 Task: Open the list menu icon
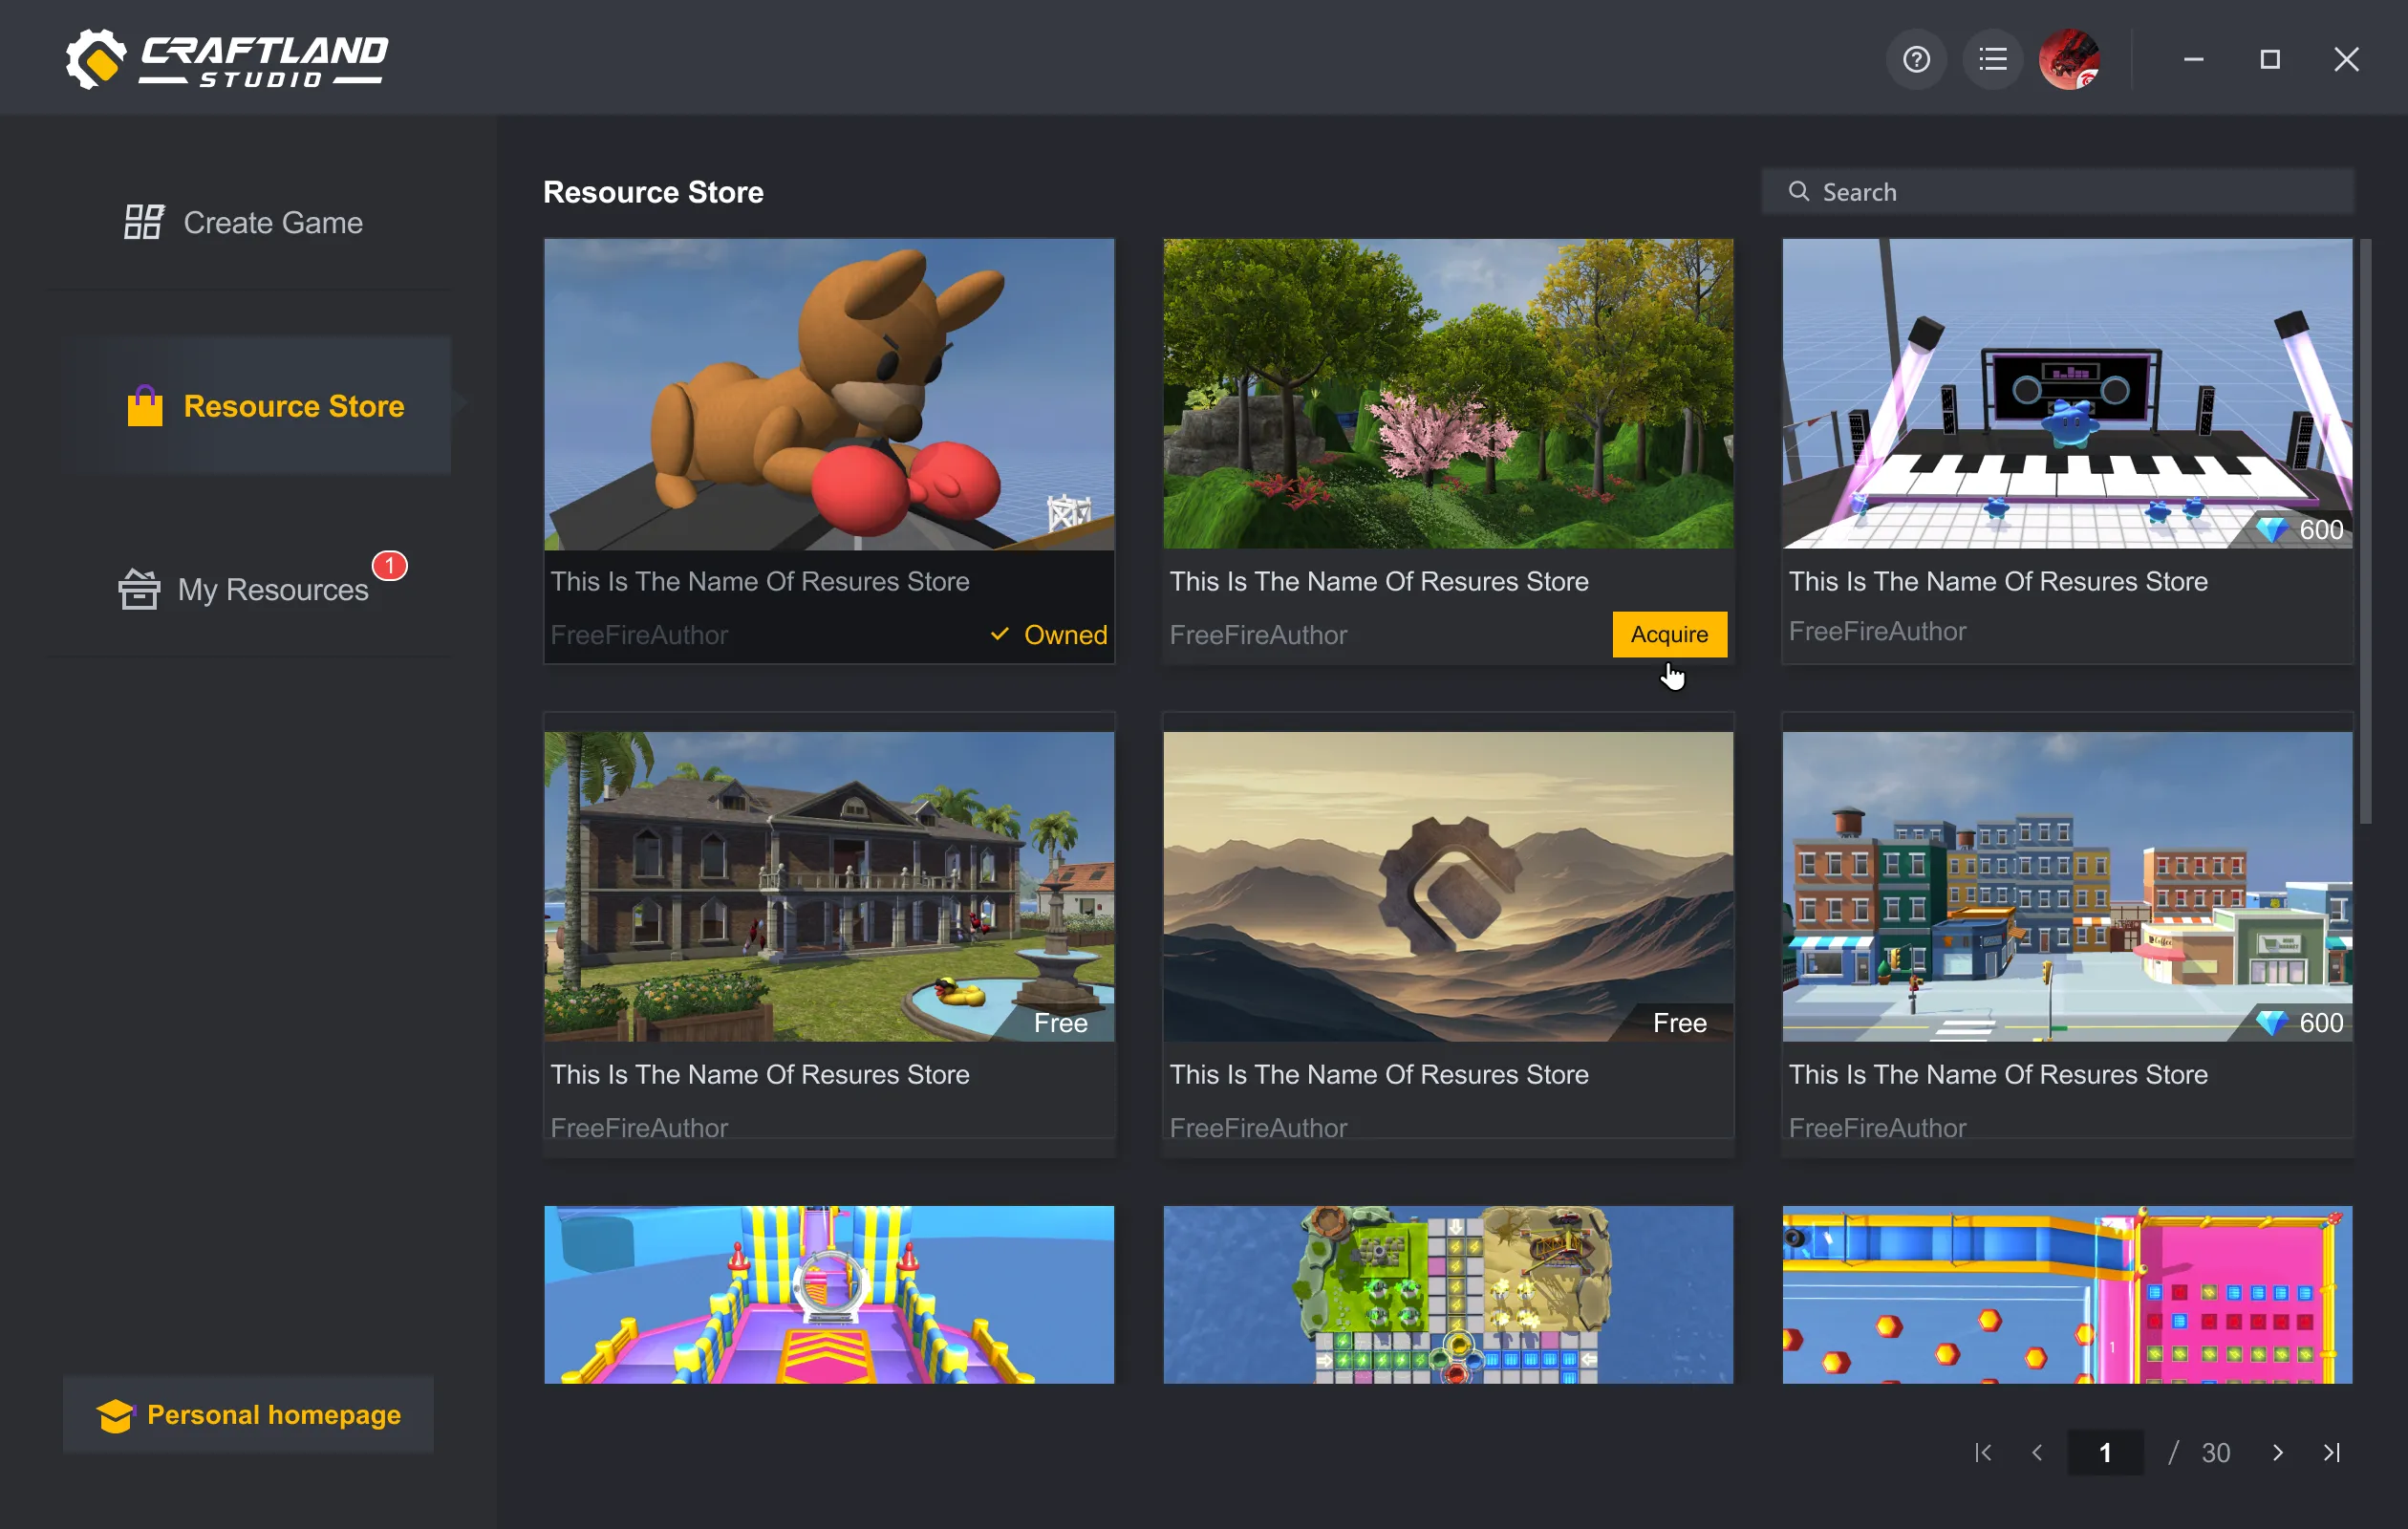1992,60
